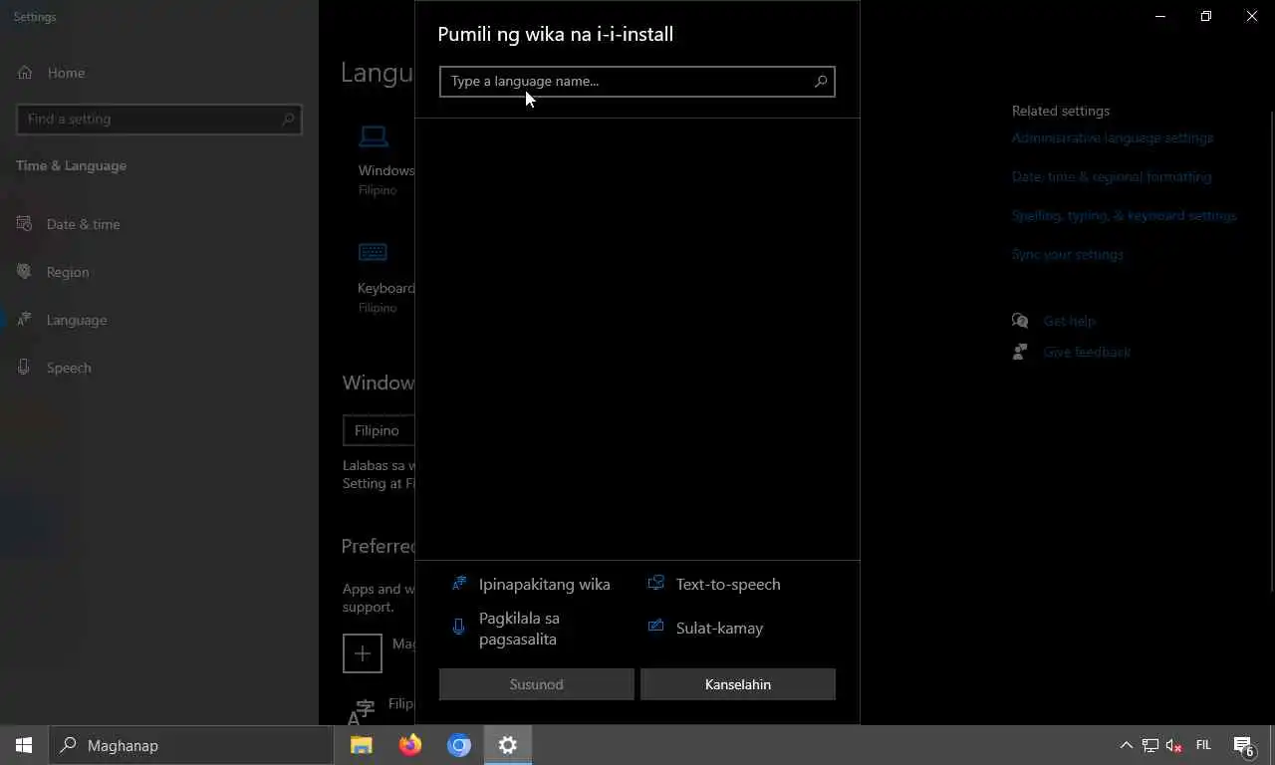Maximize or restore the Settings window
1275x765 pixels.
(x=1206, y=16)
